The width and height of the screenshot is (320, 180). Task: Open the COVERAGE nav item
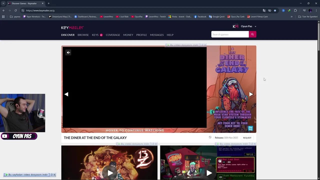click(113, 35)
